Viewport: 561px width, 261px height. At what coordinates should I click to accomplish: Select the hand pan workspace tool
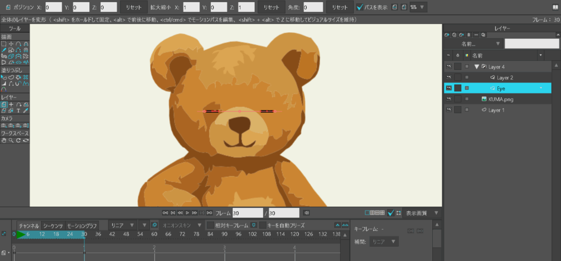(4, 140)
